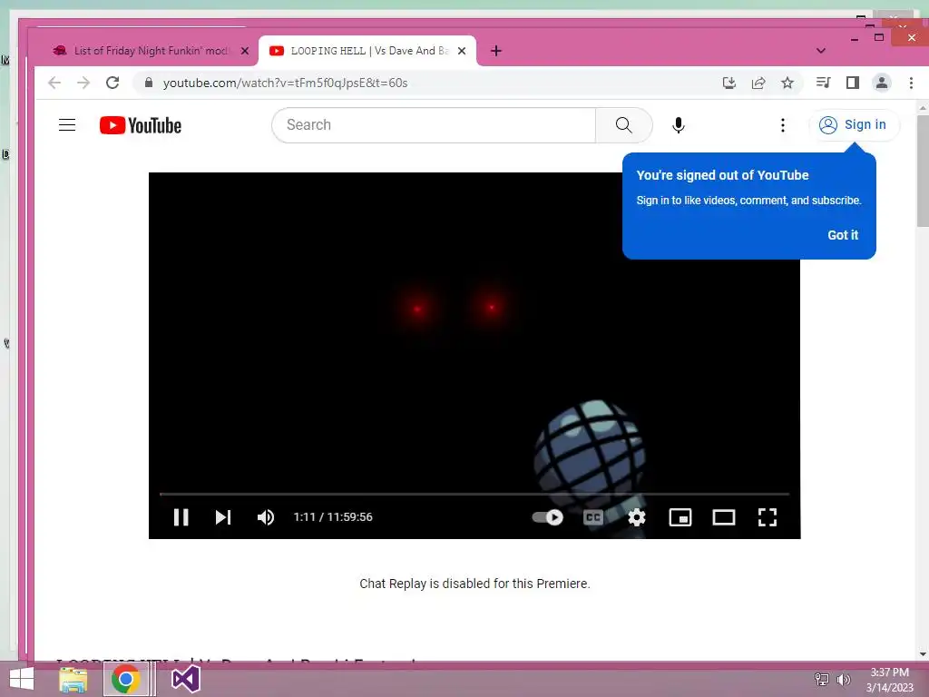Viewport: 929px width, 697px height.
Task: Open system volume tray icon
Action: pyautogui.click(x=844, y=680)
